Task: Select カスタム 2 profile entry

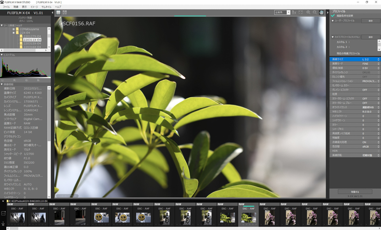Action: pyautogui.click(x=343, y=47)
